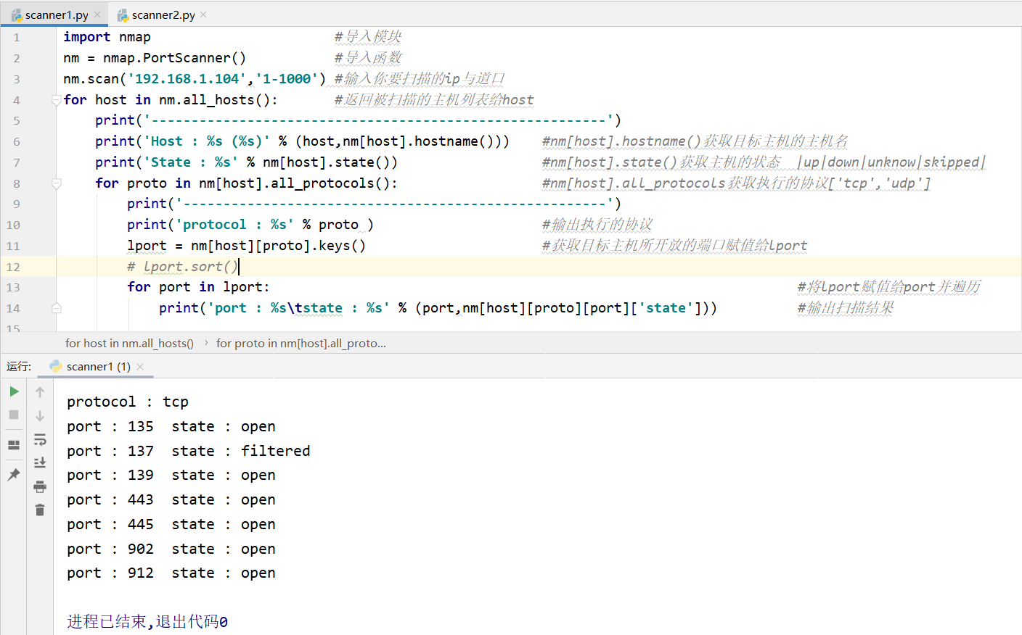Click output line 'port : 443'

[x=171, y=499]
